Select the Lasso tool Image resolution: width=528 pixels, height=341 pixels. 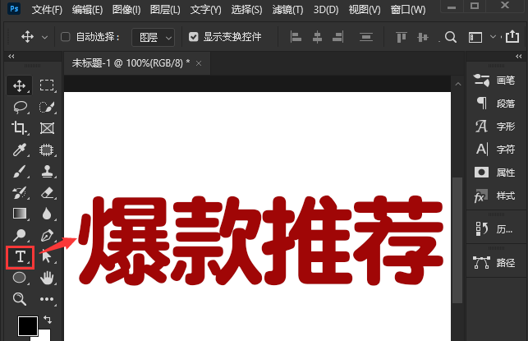coord(21,107)
